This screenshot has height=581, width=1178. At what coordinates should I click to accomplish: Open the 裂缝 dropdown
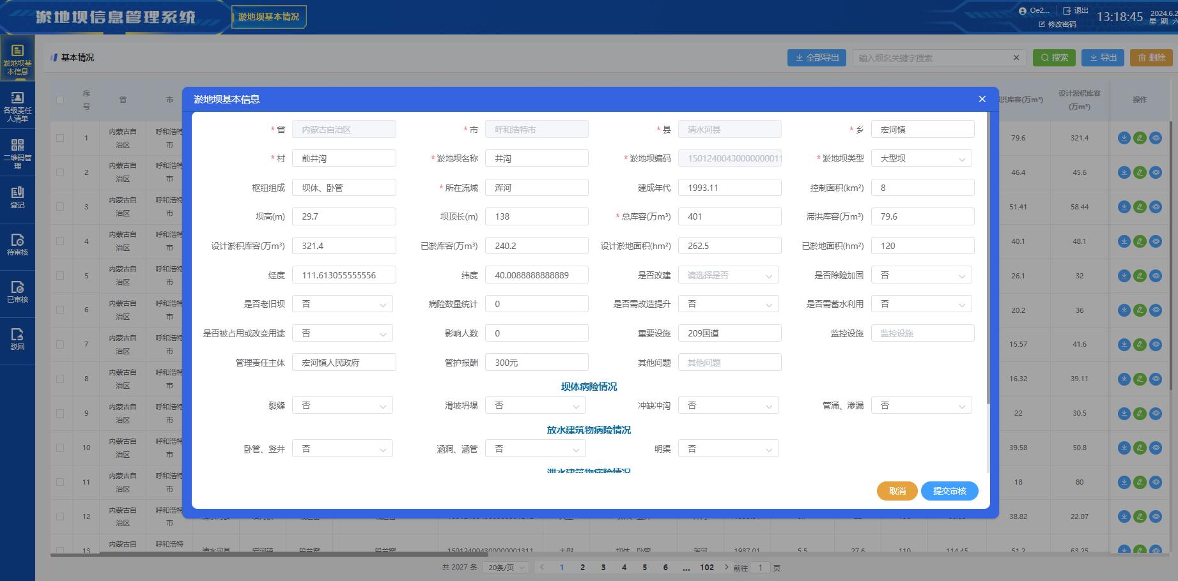pos(343,405)
